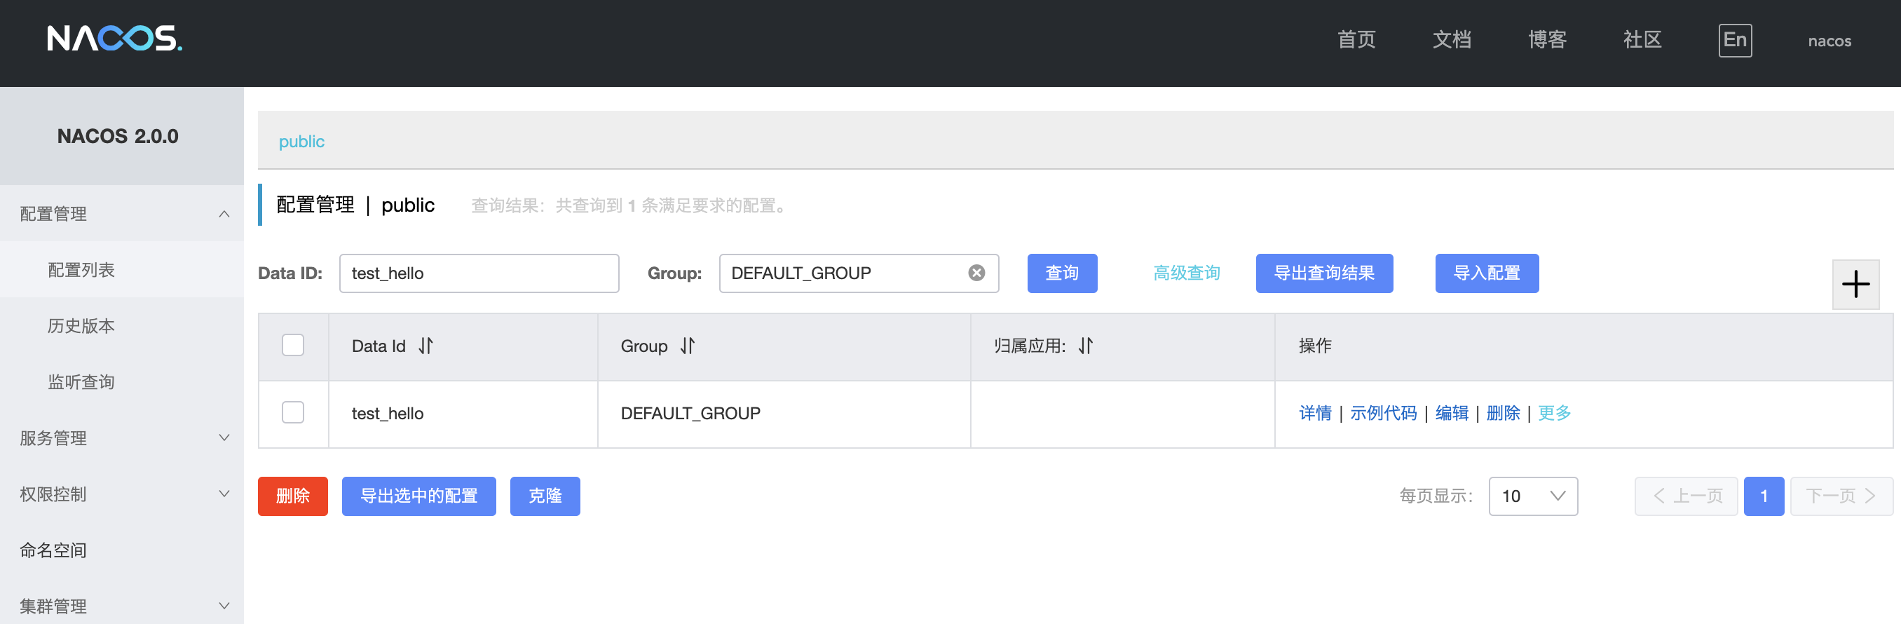The width and height of the screenshot is (1901, 624).
Task: Check the test_hello row checkbox
Action: 293,412
